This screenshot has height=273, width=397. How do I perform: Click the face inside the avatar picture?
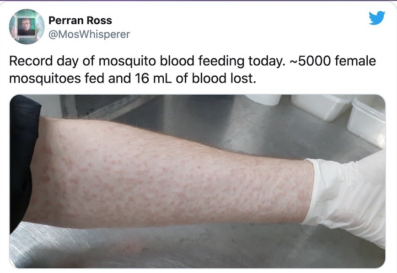tap(27, 25)
